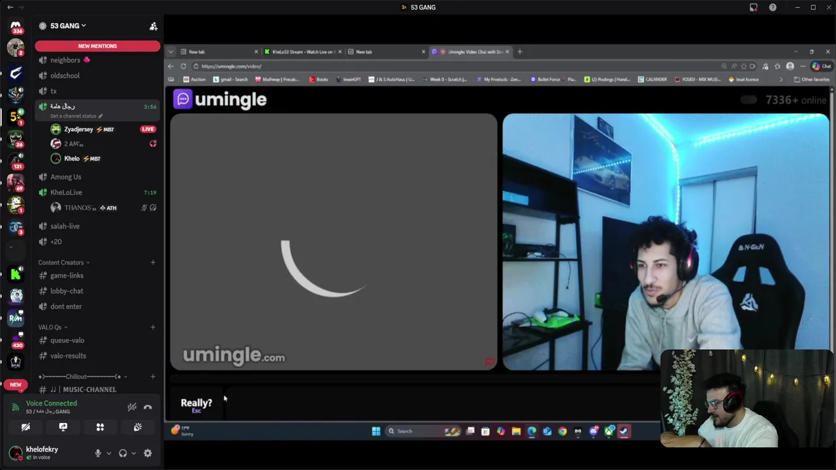Go back in the browser
The width and height of the screenshot is (836, 470).
(171, 66)
